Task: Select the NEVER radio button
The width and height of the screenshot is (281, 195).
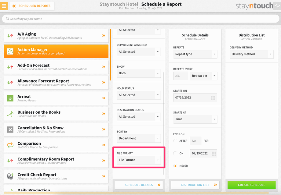Action: (175, 166)
